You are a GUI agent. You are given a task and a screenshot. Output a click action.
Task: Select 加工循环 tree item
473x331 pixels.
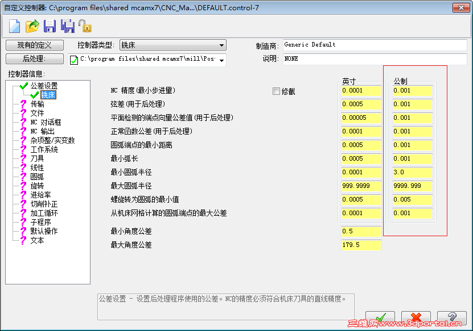pyautogui.click(x=44, y=213)
